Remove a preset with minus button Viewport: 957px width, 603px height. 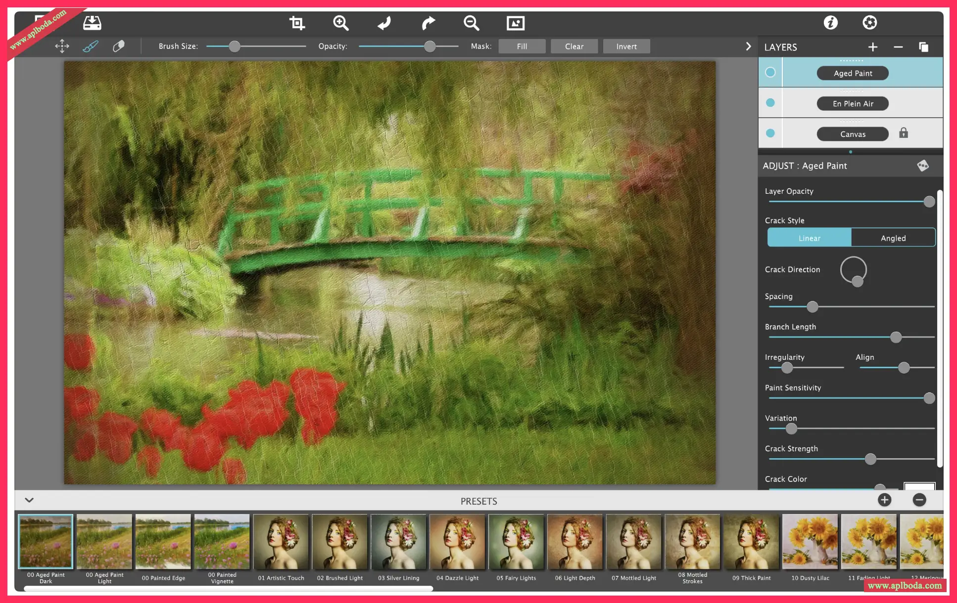point(919,500)
